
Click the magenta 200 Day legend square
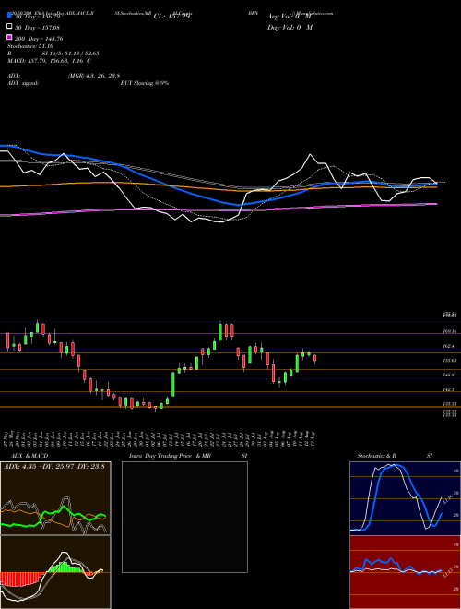pos(9,37)
